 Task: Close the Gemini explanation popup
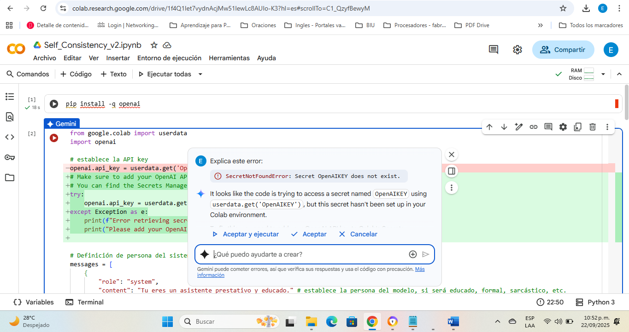pyautogui.click(x=452, y=155)
